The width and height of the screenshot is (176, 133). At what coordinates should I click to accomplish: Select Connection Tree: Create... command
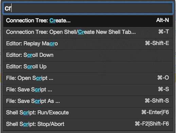tap(88, 21)
